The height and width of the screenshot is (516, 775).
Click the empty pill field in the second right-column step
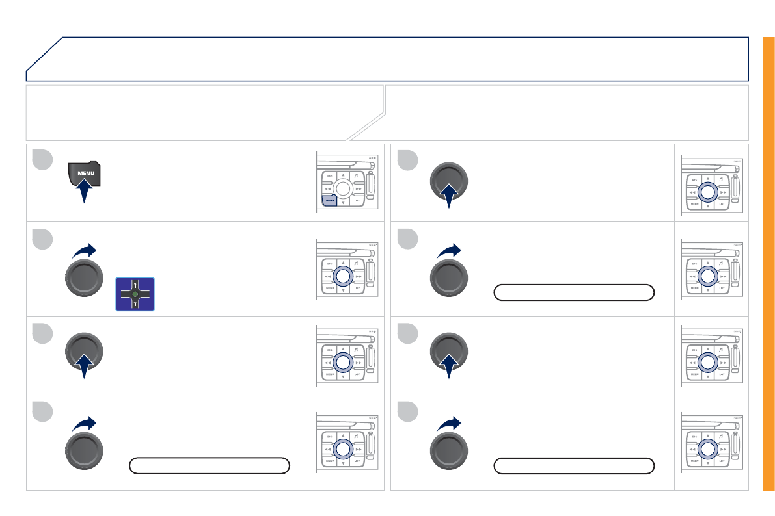tap(574, 292)
